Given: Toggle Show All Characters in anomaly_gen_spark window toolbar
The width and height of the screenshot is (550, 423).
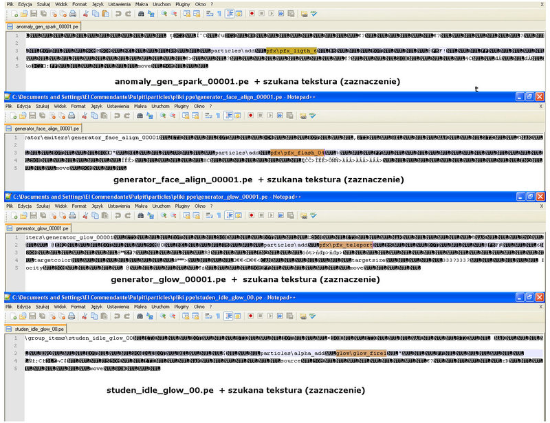Looking at the screenshot, I should pyautogui.click(x=219, y=13).
